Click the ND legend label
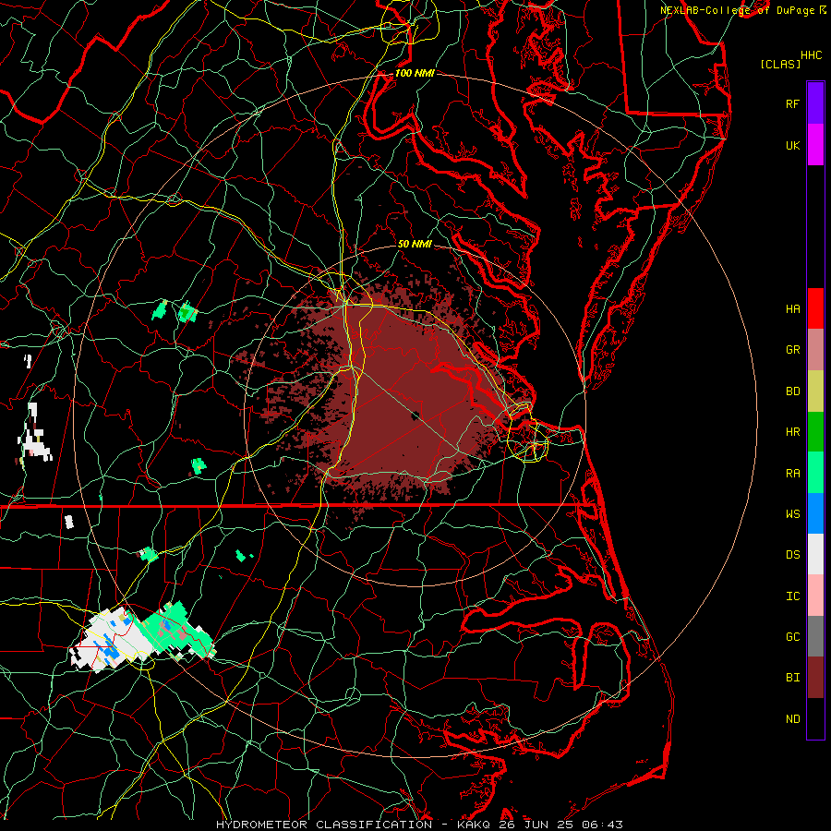Viewport: 831px width, 831px height. click(x=792, y=718)
